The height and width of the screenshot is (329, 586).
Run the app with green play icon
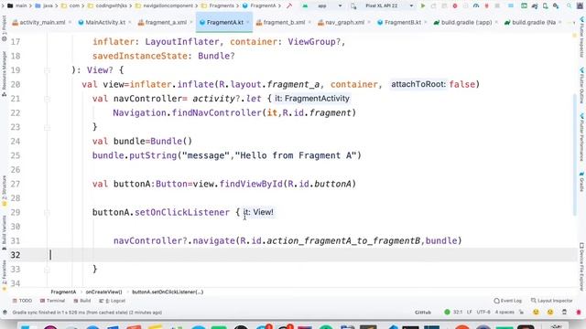423,6
